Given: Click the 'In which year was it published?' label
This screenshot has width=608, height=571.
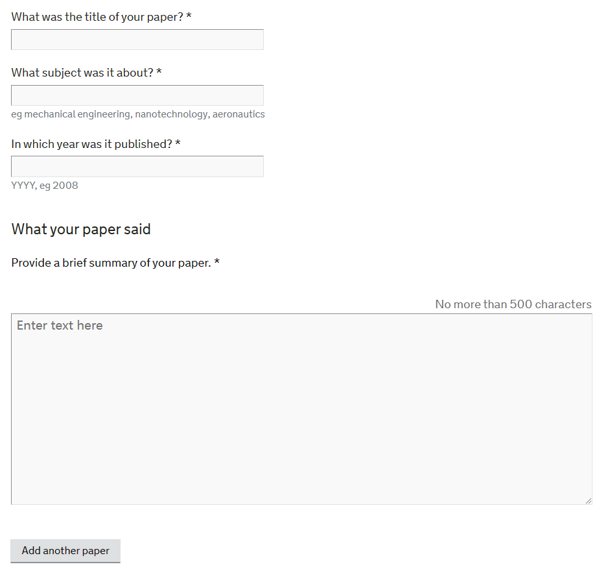Looking at the screenshot, I should tap(91, 144).
